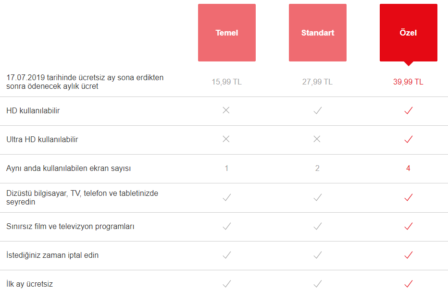Click the 15,99 TL price
The width and height of the screenshot is (448, 302).
pyautogui.click(x=226, y=82)
